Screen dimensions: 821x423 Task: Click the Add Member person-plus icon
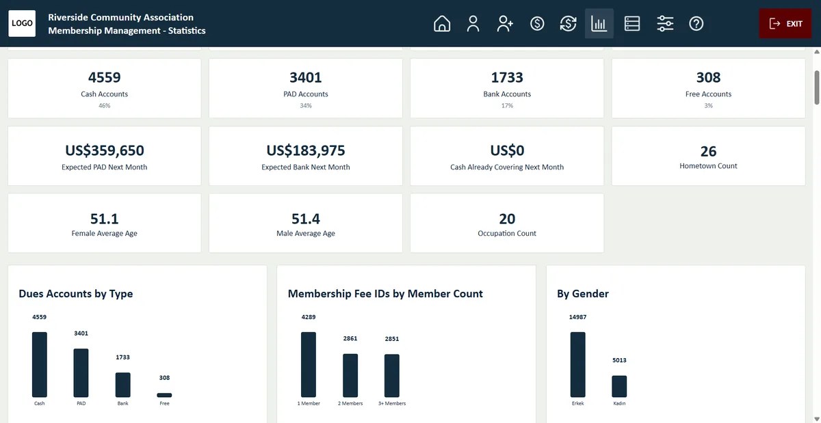(x=505, y=24)
